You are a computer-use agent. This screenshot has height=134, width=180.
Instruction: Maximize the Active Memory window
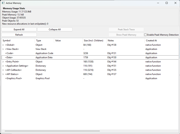(x=167, y=3)
